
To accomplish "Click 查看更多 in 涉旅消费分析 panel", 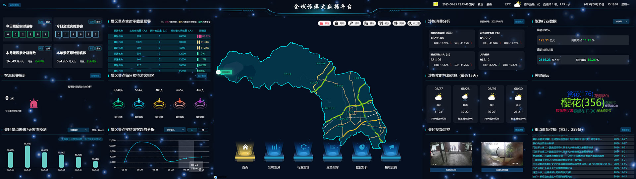I will [519, 22].
